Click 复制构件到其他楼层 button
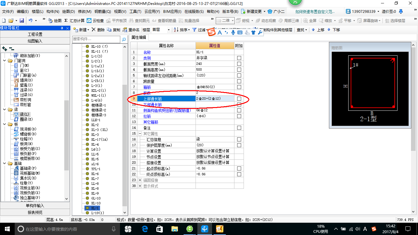Image resolution: width=418 pixels, height=235 pixels. click(274, 30)
